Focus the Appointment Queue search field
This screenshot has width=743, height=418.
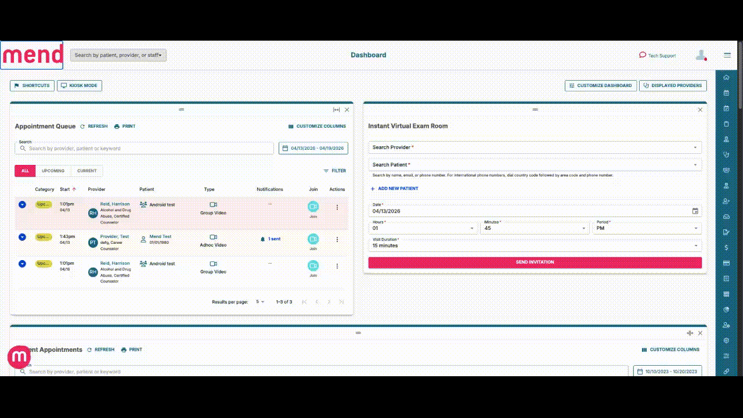click(x=144, y=148)
